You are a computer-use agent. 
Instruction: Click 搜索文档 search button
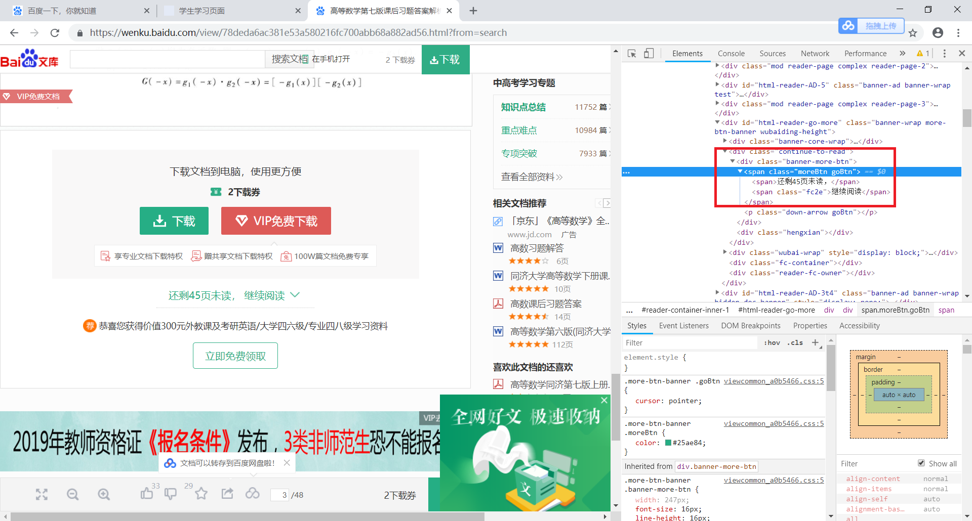point(289,59)
